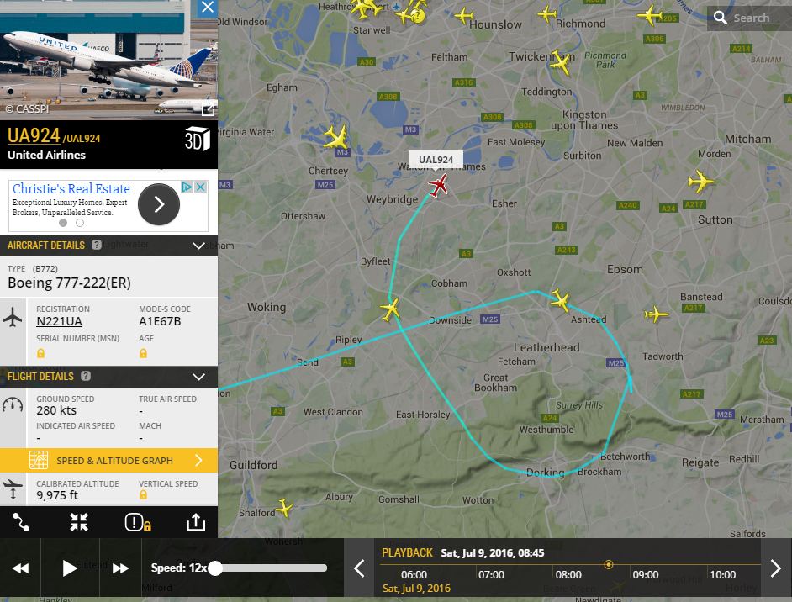
Task: Click the share flight icon
Action: 195,522
